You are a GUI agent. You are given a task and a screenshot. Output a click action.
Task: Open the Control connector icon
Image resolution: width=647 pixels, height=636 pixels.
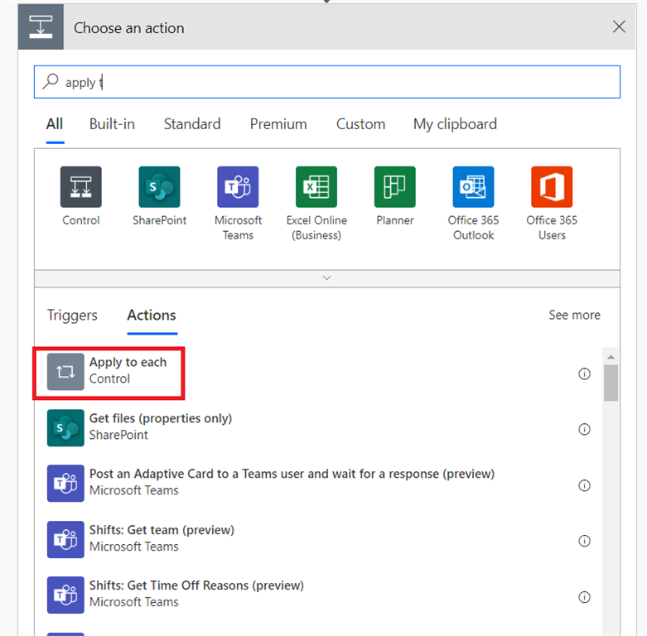[81, 187]
